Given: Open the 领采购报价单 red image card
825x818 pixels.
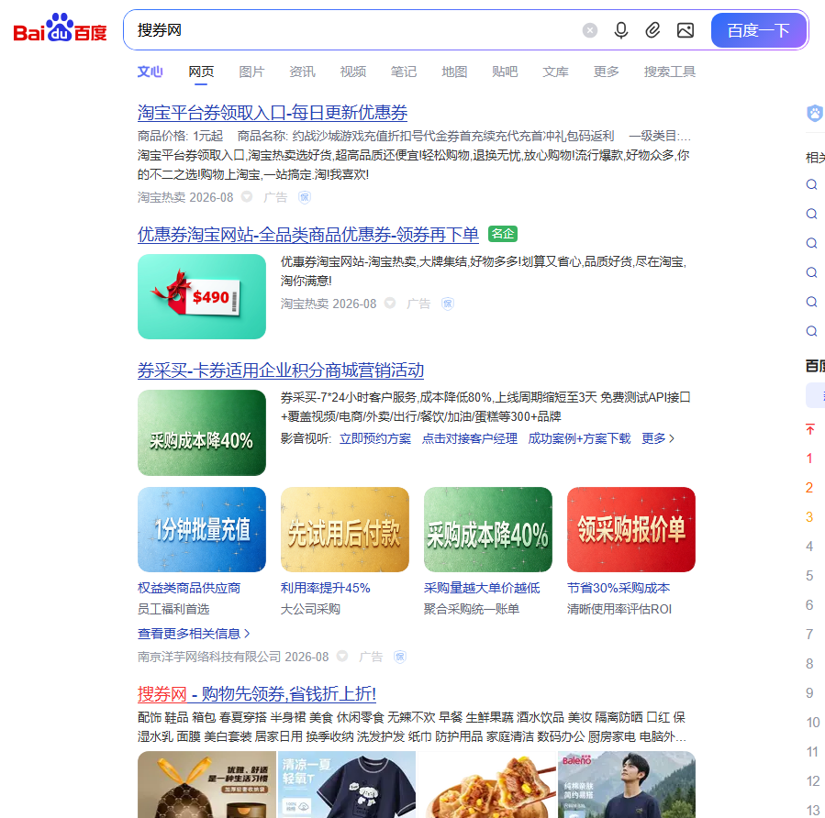Looking at the screenshot, I should click(x=630, y=529).
